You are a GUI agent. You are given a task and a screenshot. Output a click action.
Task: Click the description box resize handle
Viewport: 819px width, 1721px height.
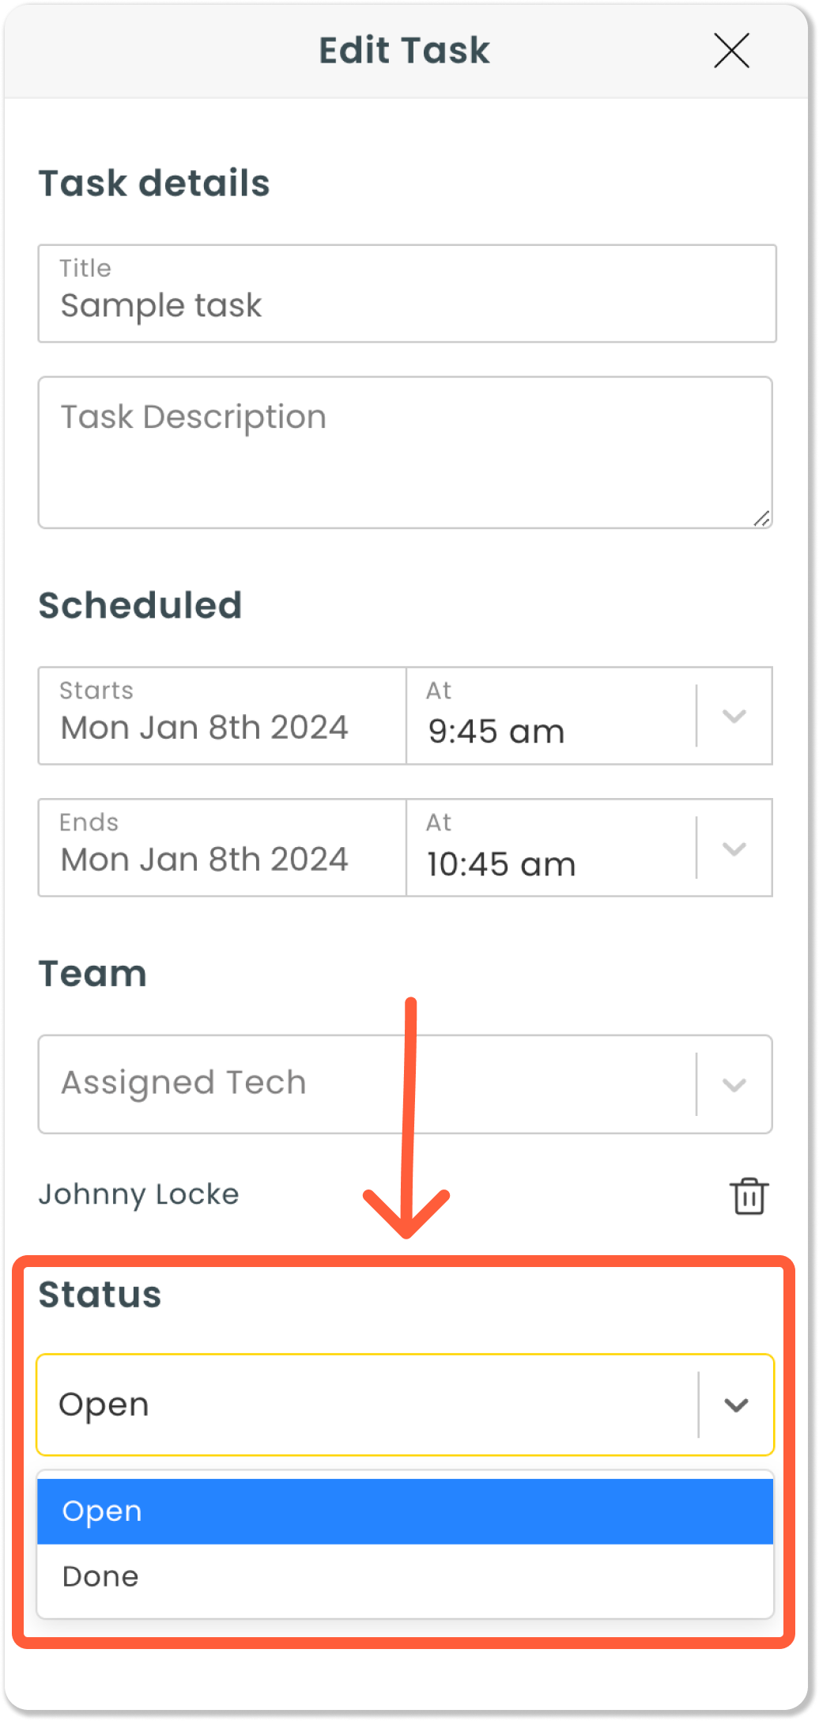pyautogui.click(x=761, y=518)
